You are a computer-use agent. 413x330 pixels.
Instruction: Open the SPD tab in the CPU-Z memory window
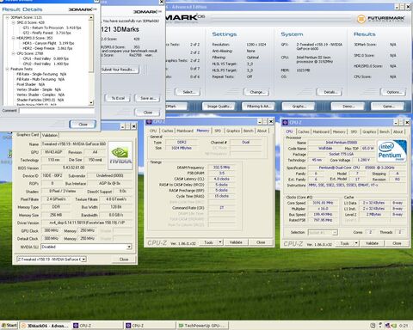[x=218, y=131]
